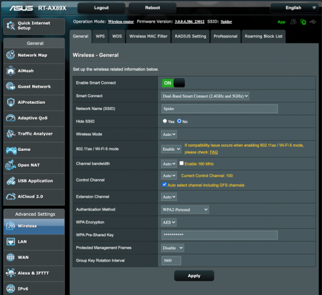Open AiCloud 2.0 cloud icon
322x295 pixels.
pyautogui.click(x=10, y=196)
